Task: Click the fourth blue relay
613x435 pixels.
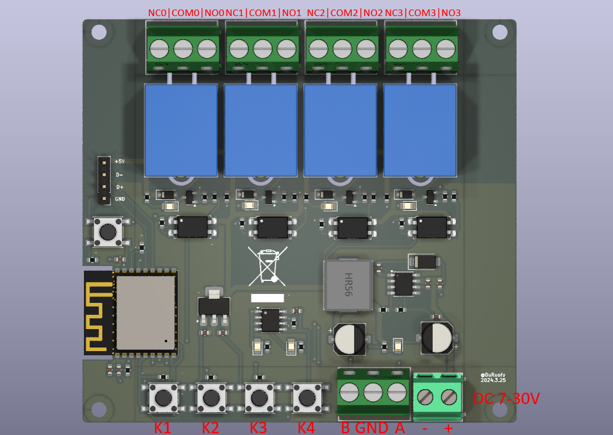Action: (420, 130)
